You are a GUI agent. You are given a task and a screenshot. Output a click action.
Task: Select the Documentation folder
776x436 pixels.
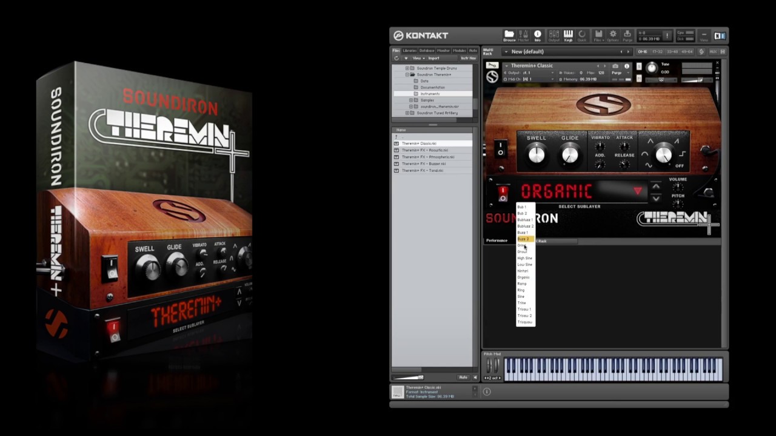tap(432, 87)
